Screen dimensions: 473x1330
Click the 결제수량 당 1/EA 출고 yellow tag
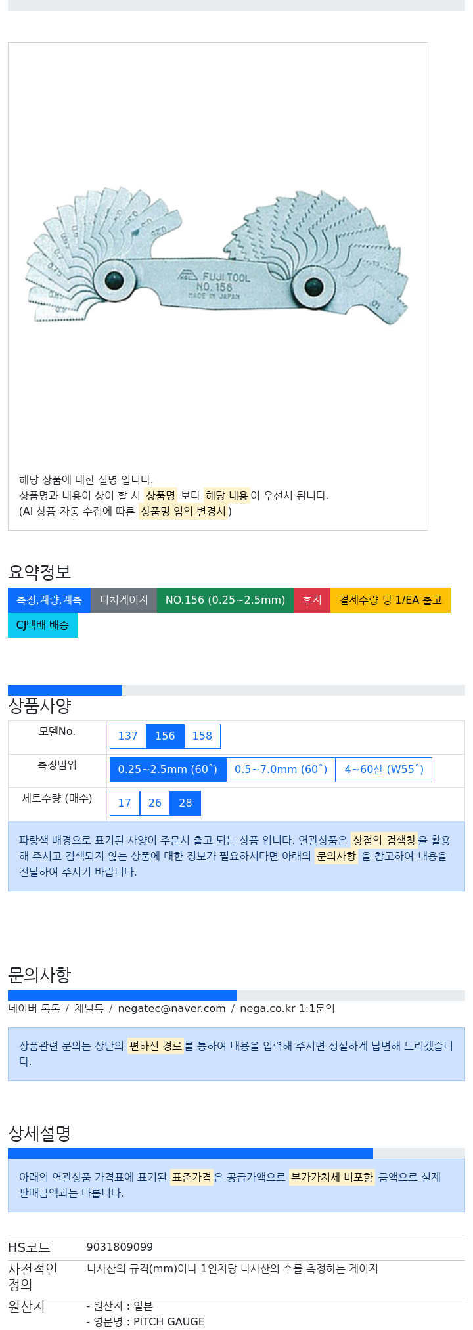coord(390,600)
